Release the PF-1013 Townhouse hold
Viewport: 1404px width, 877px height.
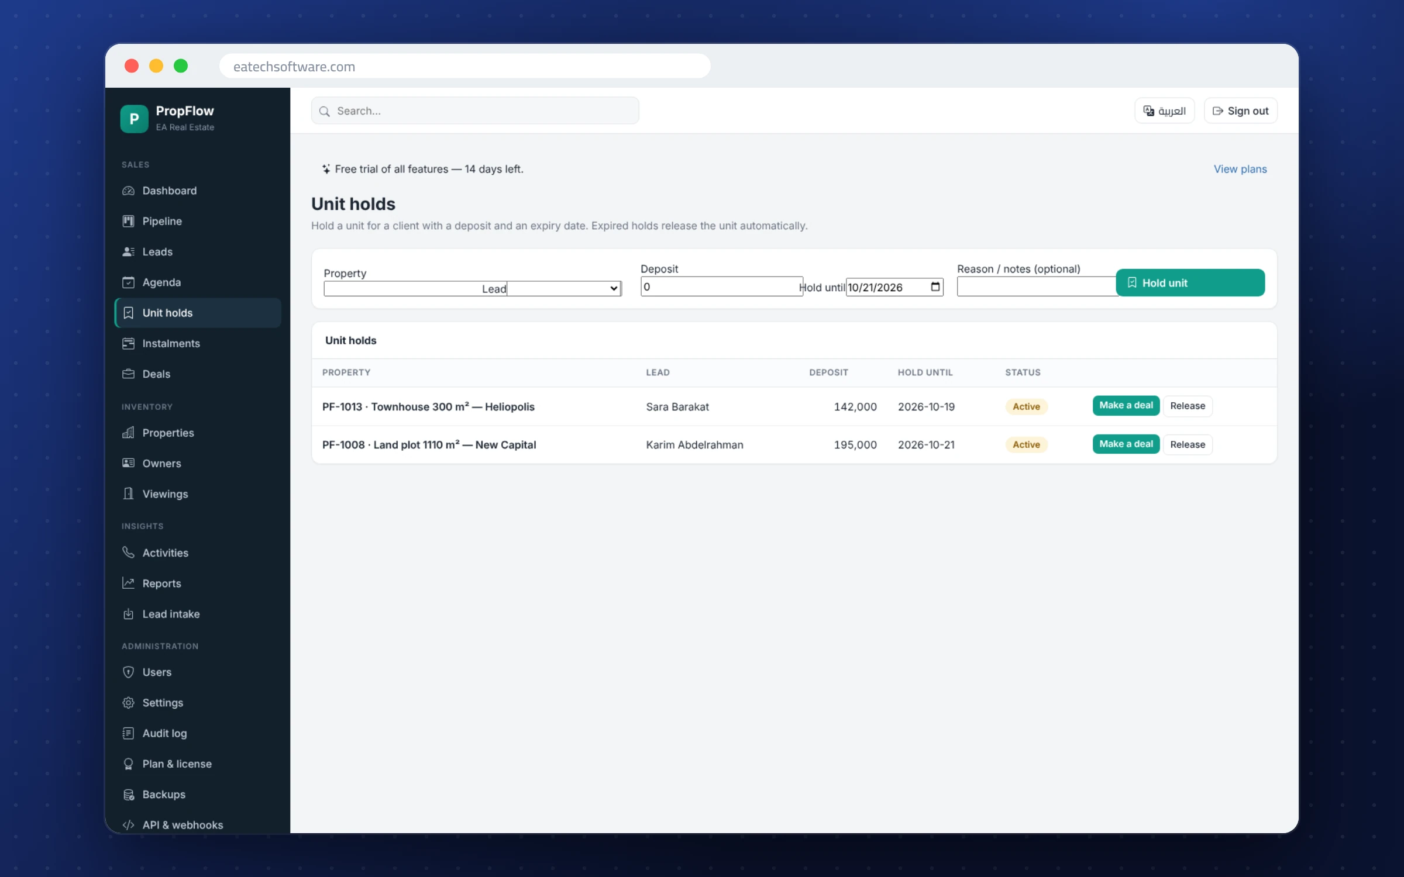[x=1187, y=406]
